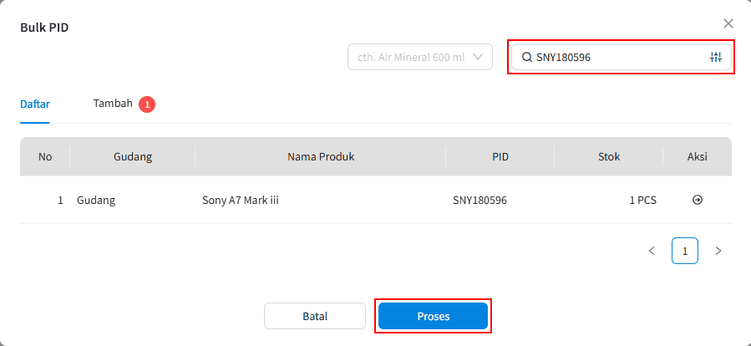Click the magnifier search icon
Viewport: 751px width, 346px height.
(526, 57)
